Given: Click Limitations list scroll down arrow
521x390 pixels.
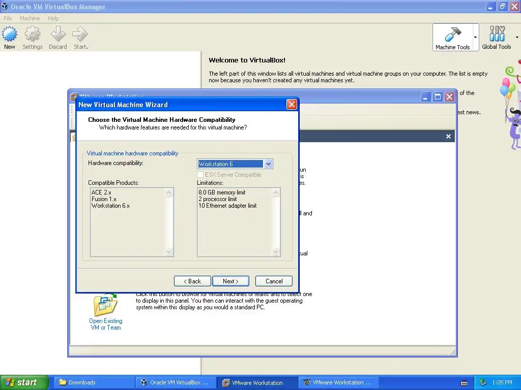Looking at the screenshot, I should click(x=275, y=252).
